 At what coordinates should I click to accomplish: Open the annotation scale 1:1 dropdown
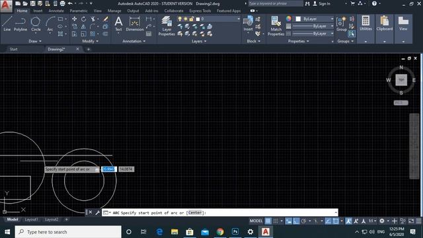click(x=373, y=221)
